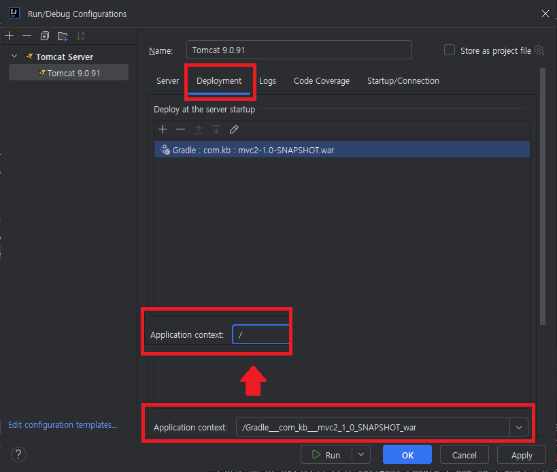Click the Run button

(x=326, y=454)
